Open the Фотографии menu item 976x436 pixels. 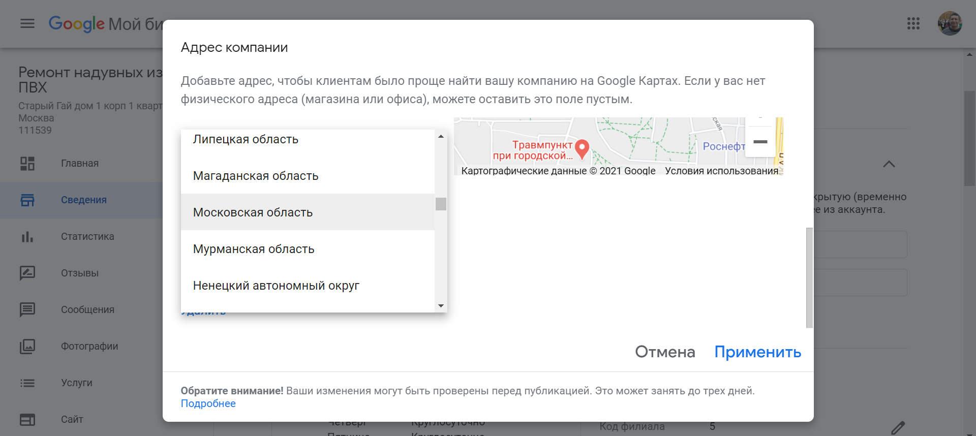[81, 347]
